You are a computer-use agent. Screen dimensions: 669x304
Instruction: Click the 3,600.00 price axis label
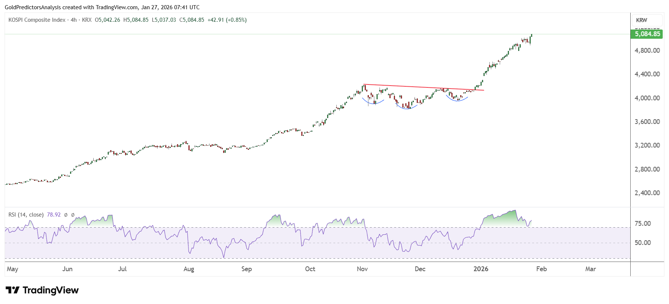pos(647,122)
